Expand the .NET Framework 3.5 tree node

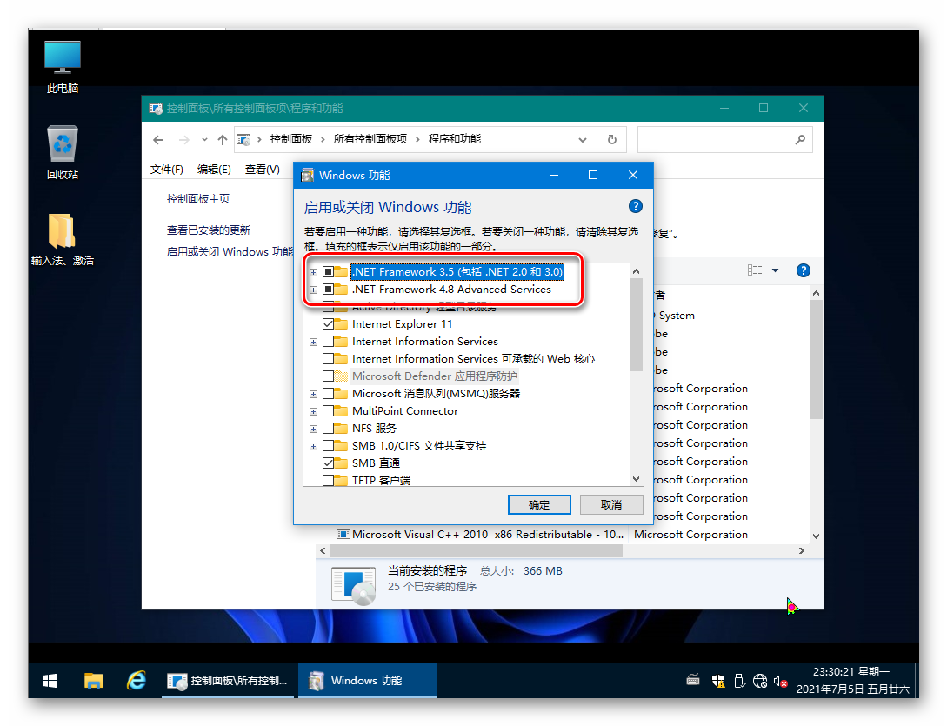tap(313, 272)
